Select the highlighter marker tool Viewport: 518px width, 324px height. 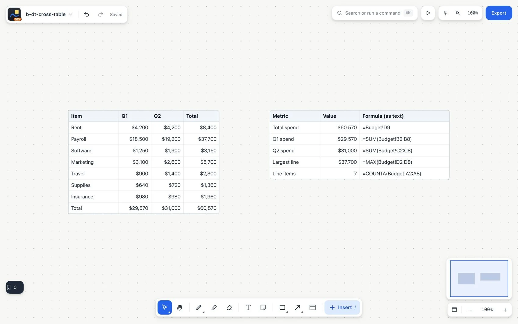[214, 307]
